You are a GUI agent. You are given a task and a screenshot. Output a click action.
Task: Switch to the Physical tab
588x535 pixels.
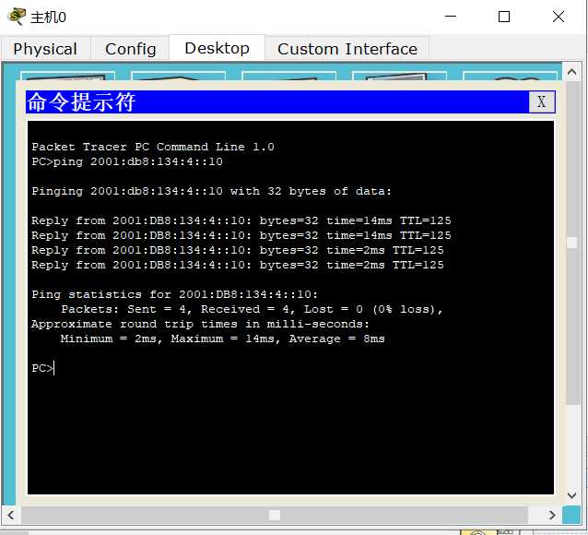click(45, 49)
